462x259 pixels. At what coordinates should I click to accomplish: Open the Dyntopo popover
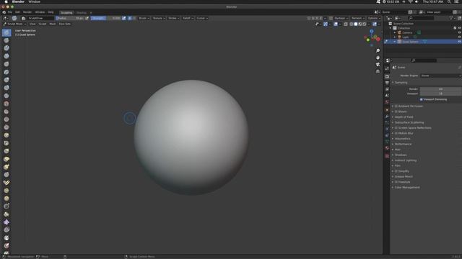[341, 18]
